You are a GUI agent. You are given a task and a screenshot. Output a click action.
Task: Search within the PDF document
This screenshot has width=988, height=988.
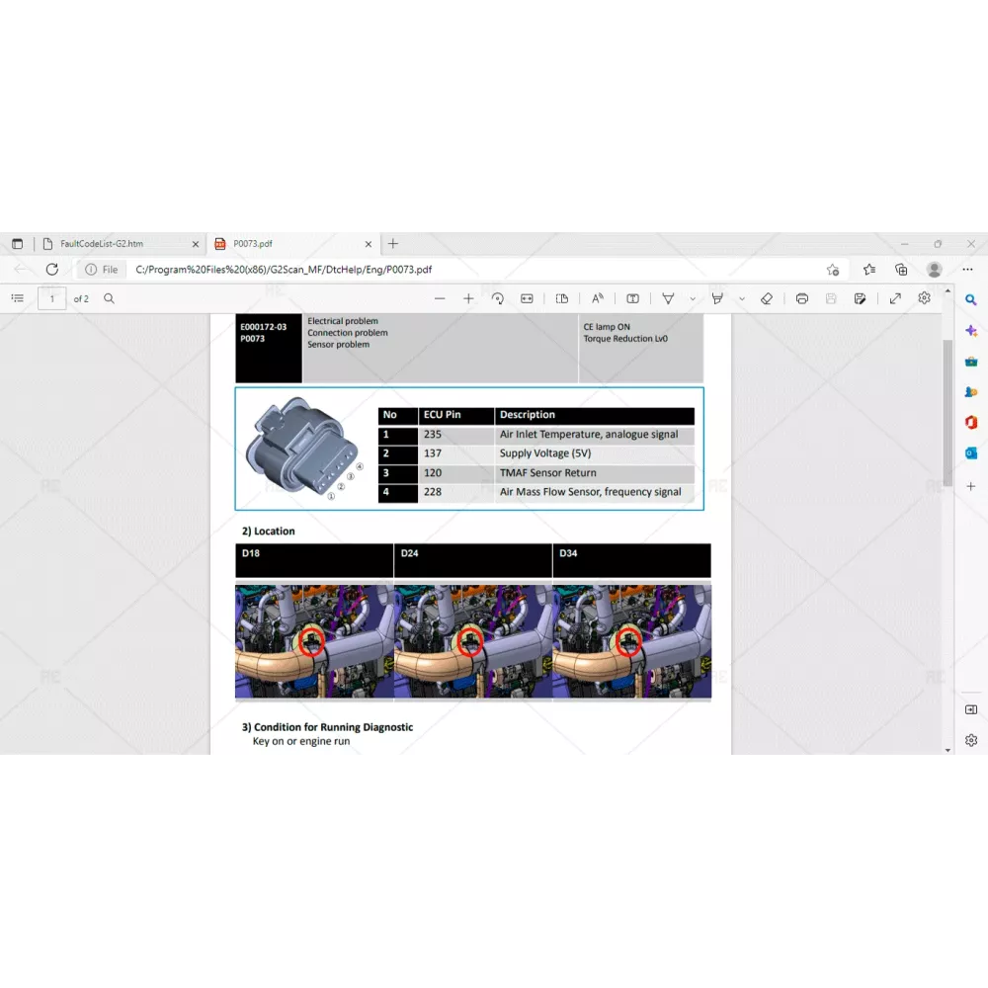(110, 298)
